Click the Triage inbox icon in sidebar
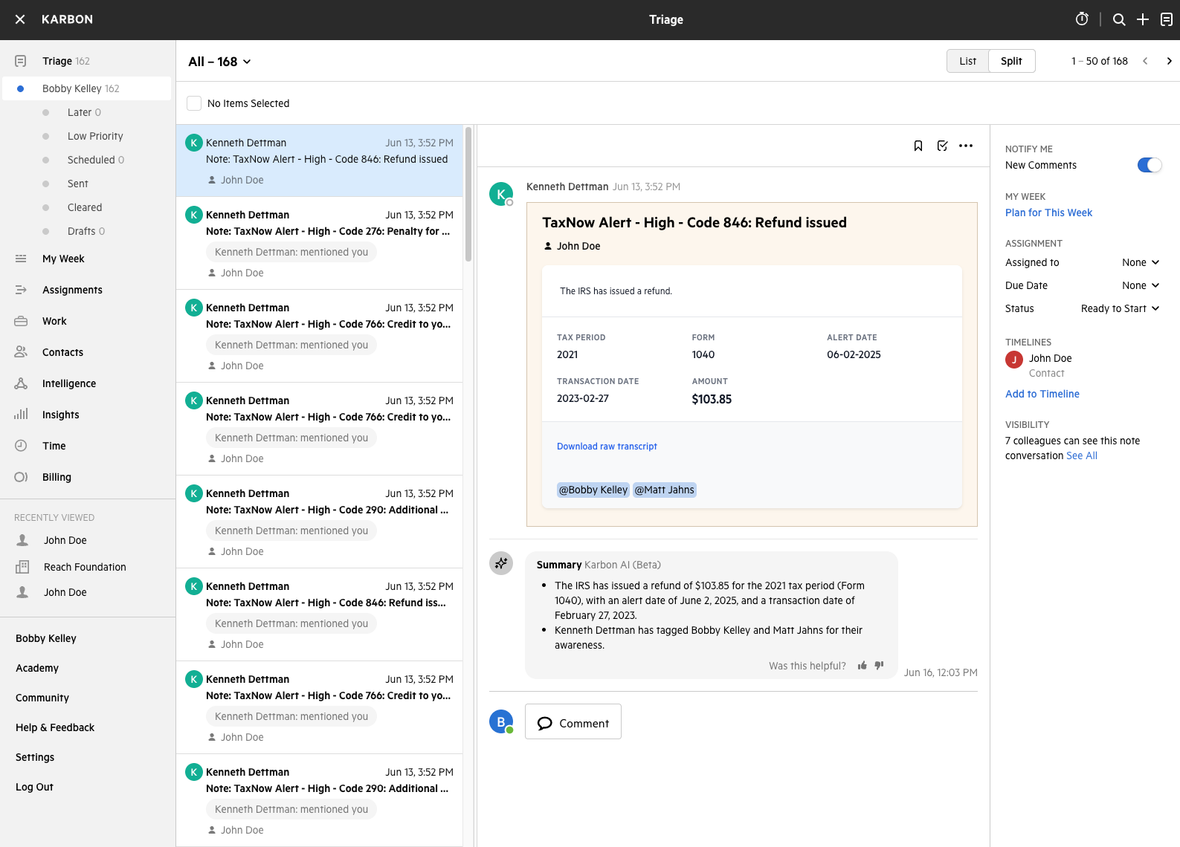The width and height of the screenshot is (1180, 847). [21, 61]
